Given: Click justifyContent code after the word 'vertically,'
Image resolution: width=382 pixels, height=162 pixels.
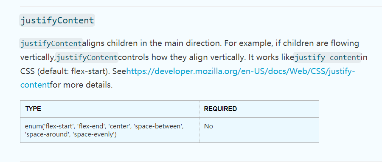Looking at the screenshot, I should [x=87, y=57].
